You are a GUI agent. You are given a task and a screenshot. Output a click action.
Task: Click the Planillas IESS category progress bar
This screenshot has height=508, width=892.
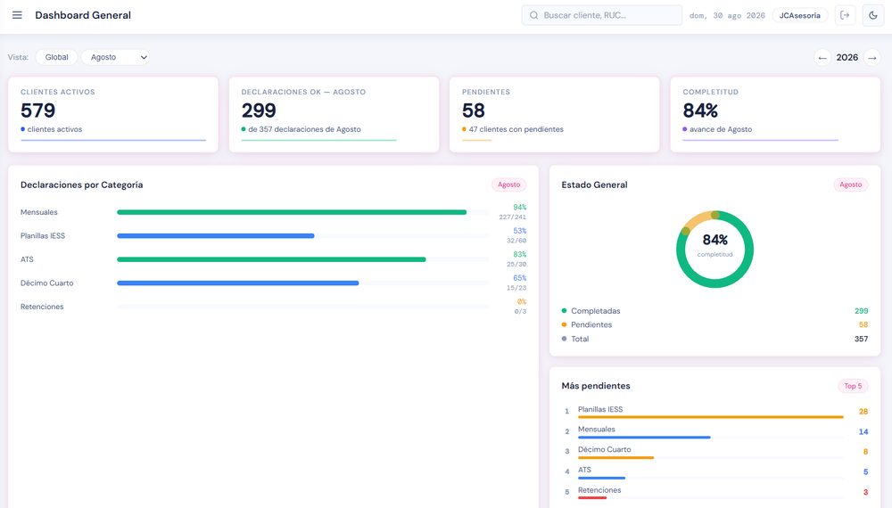coord(302,236)
